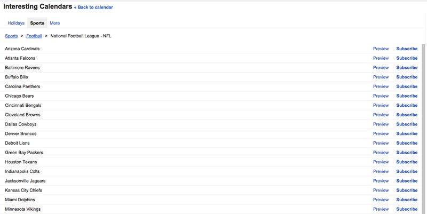Preview the Atlanta Falcons calendar
Viewport: 427px width, 214px height.
pyautogui.click(x=381, y=58)
